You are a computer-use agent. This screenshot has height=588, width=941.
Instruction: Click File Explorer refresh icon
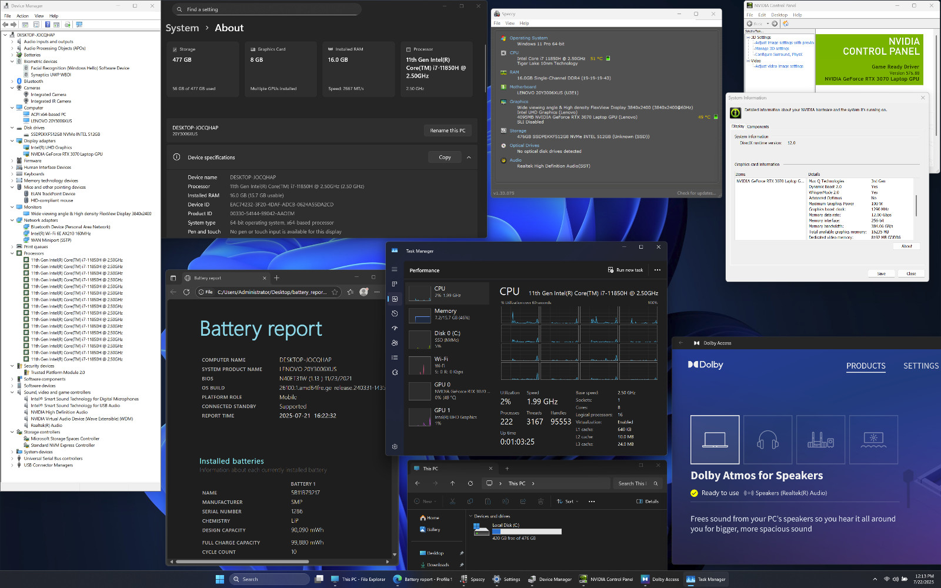click(x=470, y=483)
